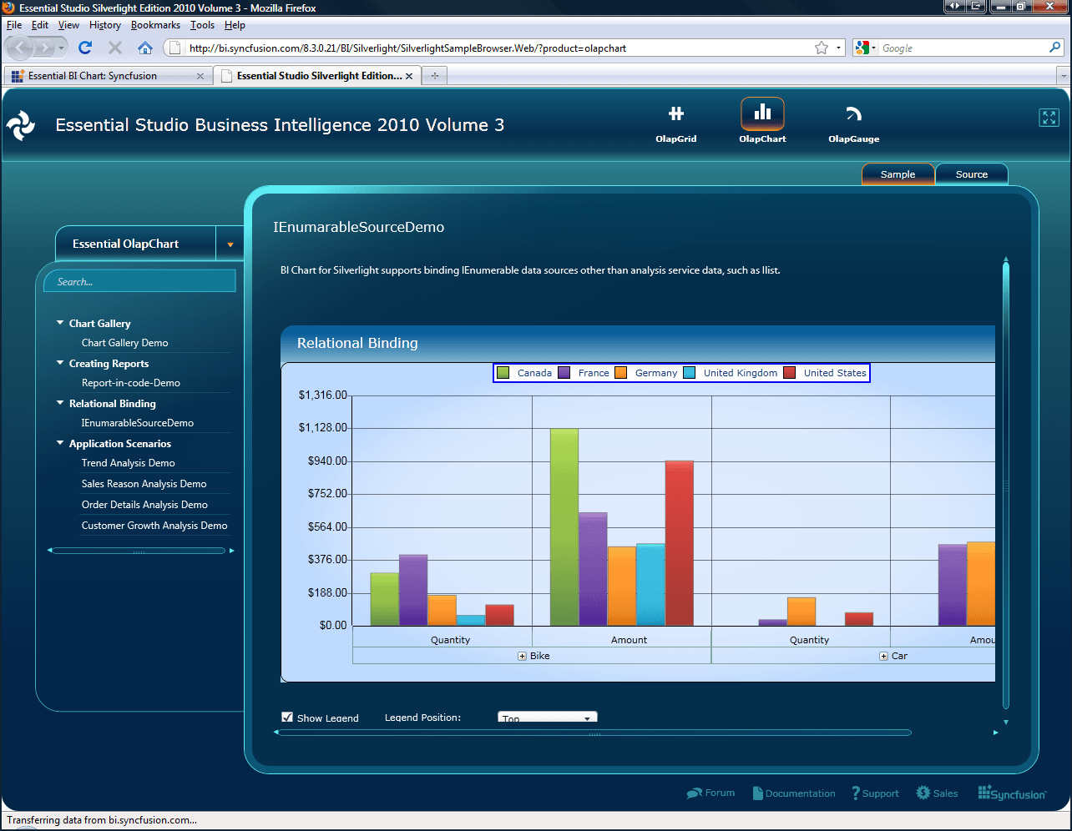Click the green Canada color swatch
The width and height of the screenshot is (1072, 831).
pyautogui.click(x=503, y=372)
